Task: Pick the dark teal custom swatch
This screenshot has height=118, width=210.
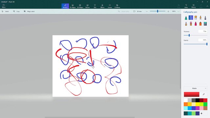Action: 186,113
